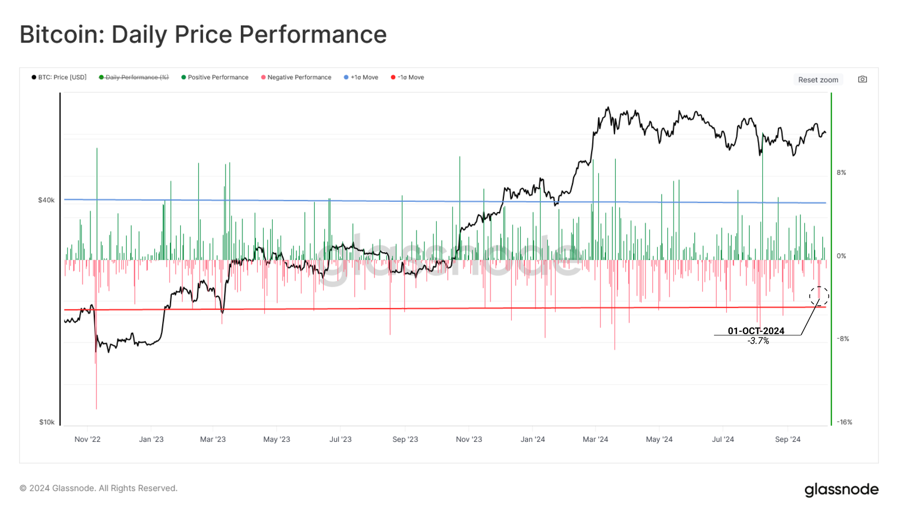Toggle off the Negative Performance series

pos(296,77)
